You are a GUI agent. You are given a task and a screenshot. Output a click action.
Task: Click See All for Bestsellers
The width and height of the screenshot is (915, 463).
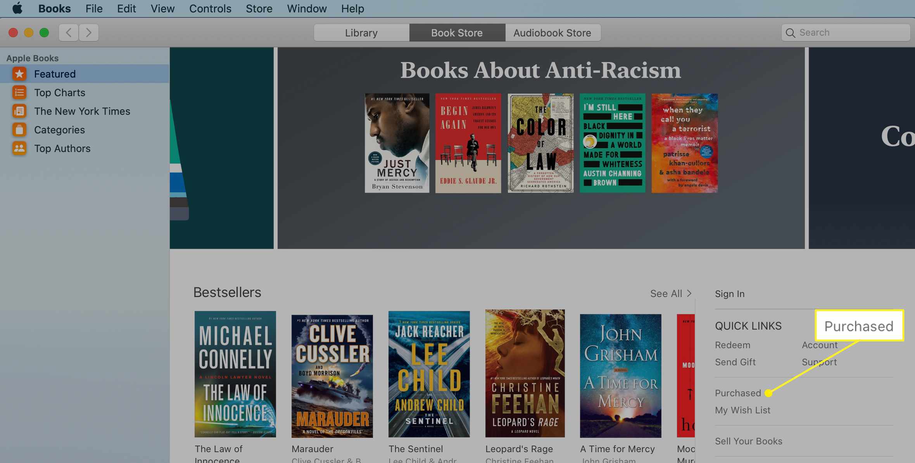(666, 294)
